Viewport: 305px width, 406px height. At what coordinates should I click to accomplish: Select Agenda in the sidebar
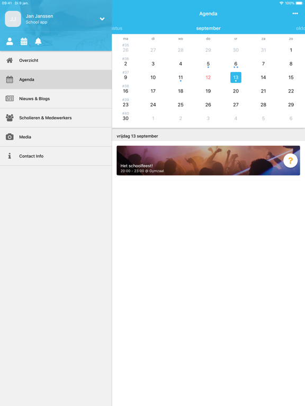(56, 79)
